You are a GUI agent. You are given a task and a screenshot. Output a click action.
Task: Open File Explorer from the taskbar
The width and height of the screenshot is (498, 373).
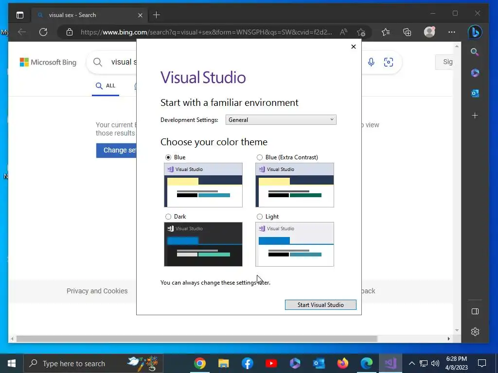tap(224, 363)
